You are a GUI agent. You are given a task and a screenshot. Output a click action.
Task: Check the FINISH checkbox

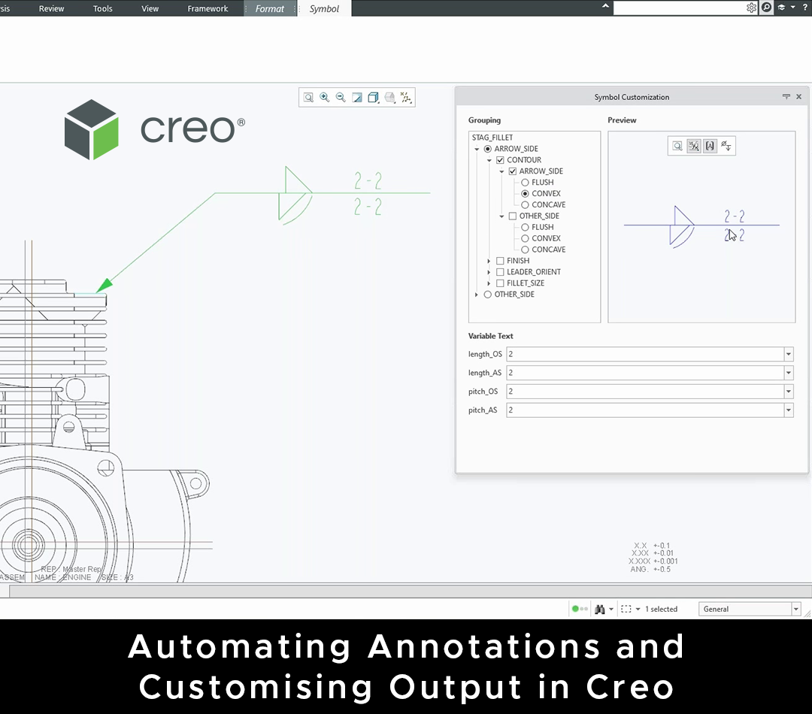[x=500, y=261]
